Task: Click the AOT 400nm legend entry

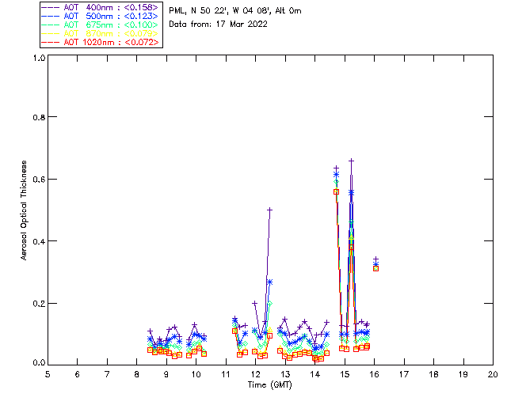Action: pos(101,7)
